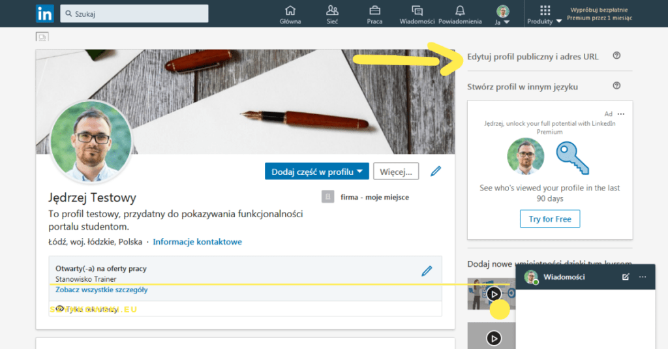Click the large profile picture
Screen dimensions: 668x349
[x=91, y=142]
